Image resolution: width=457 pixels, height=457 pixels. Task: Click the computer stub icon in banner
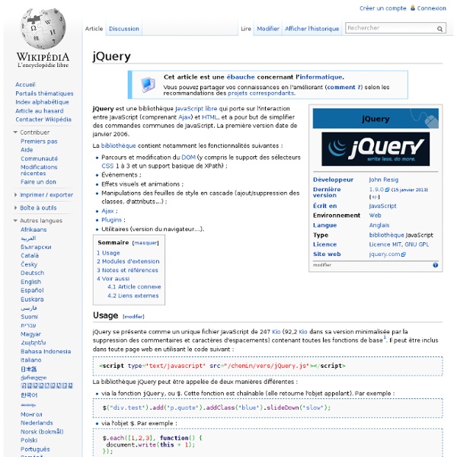click(x=148, y=85)
